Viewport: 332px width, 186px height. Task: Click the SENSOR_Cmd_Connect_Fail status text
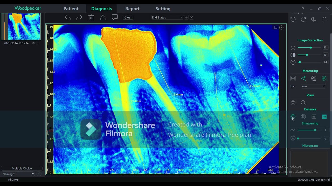[314, 180]
